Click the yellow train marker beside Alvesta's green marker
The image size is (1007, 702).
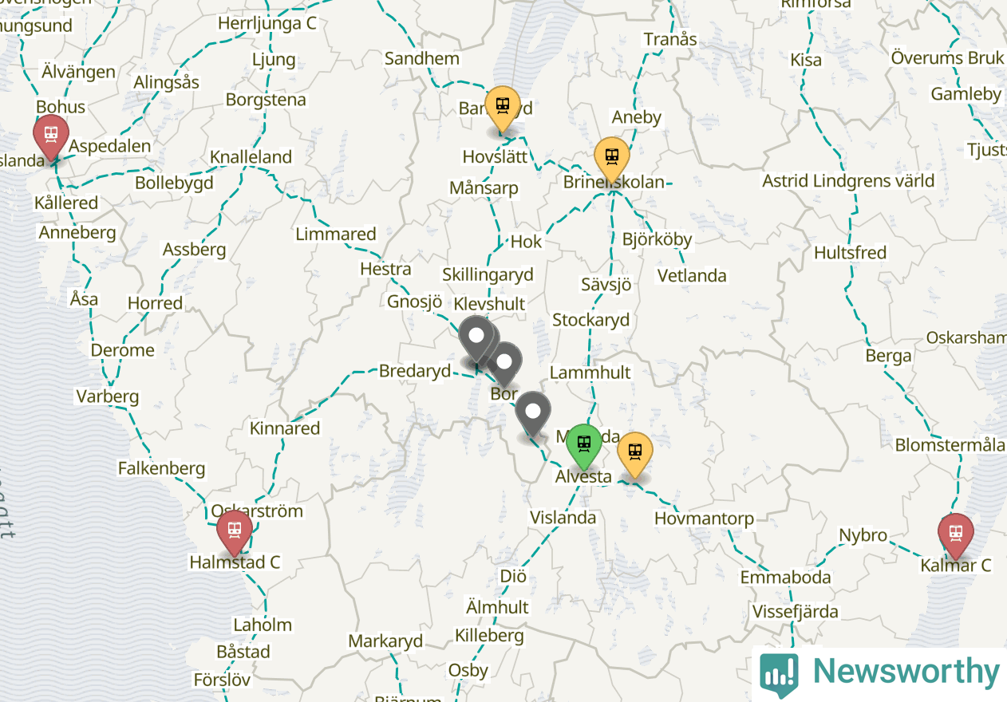point(635,454)
